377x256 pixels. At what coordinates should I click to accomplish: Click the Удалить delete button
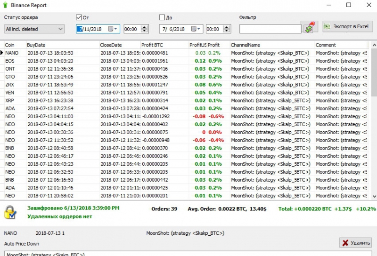(356, 242)
